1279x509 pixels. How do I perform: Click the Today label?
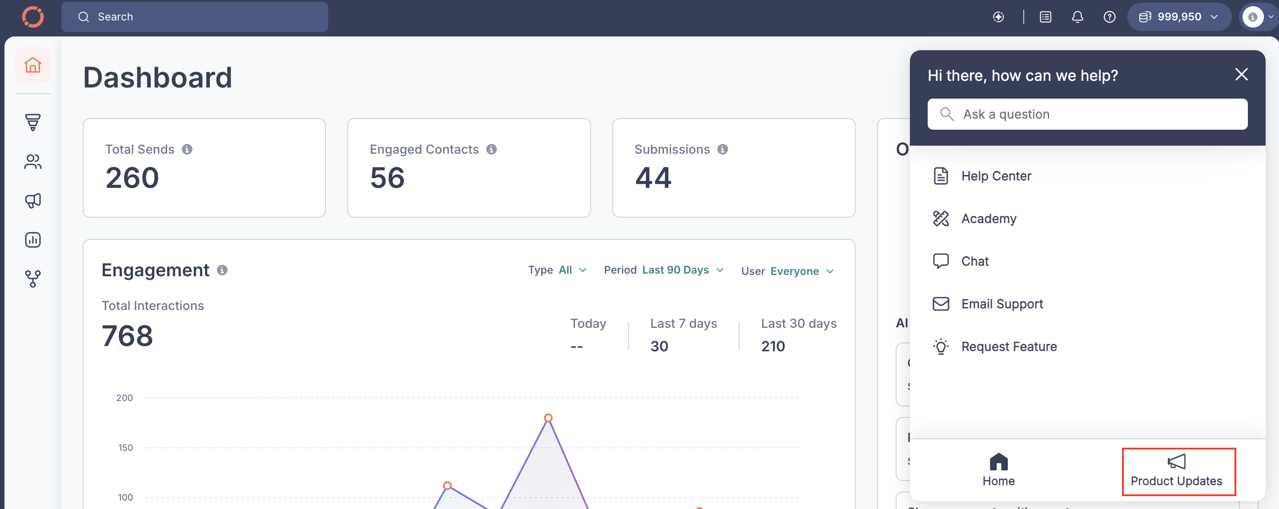[588, 323]
